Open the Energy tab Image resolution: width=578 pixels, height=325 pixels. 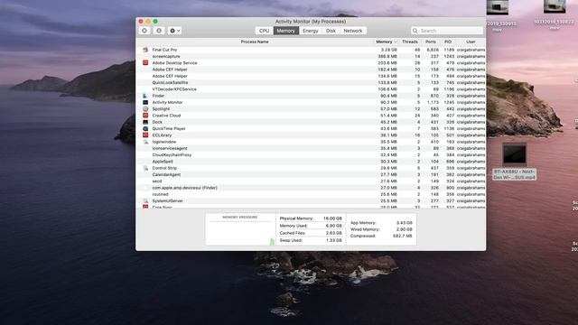click(x=311, y=31)
